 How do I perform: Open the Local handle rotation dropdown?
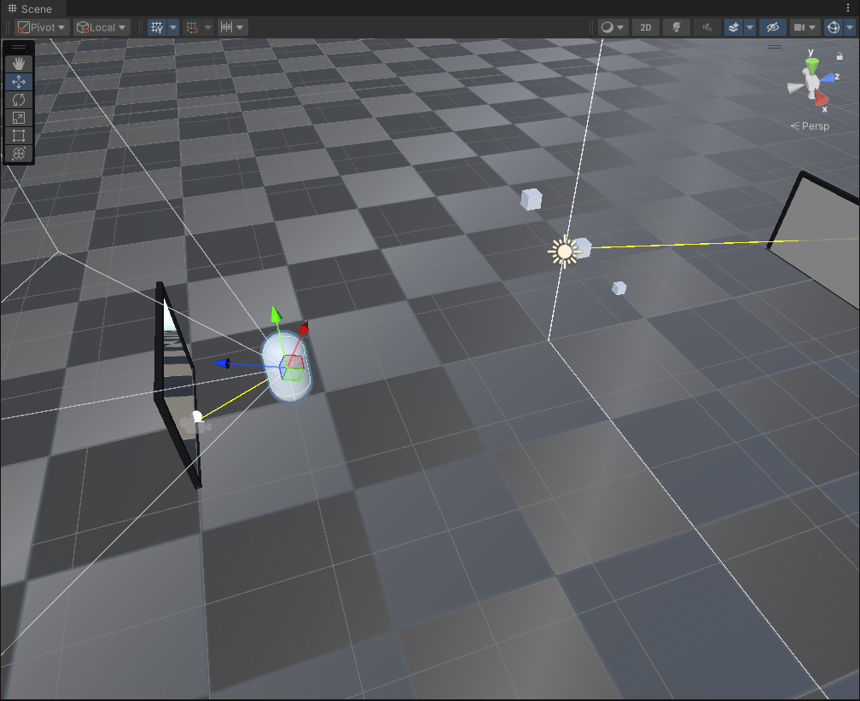(x=102, y=27)
